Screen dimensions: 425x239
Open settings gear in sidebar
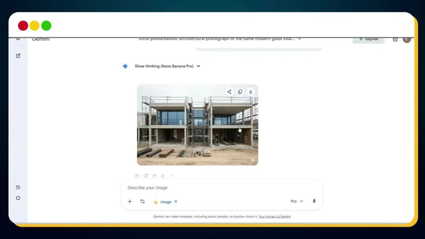(18, 198)
